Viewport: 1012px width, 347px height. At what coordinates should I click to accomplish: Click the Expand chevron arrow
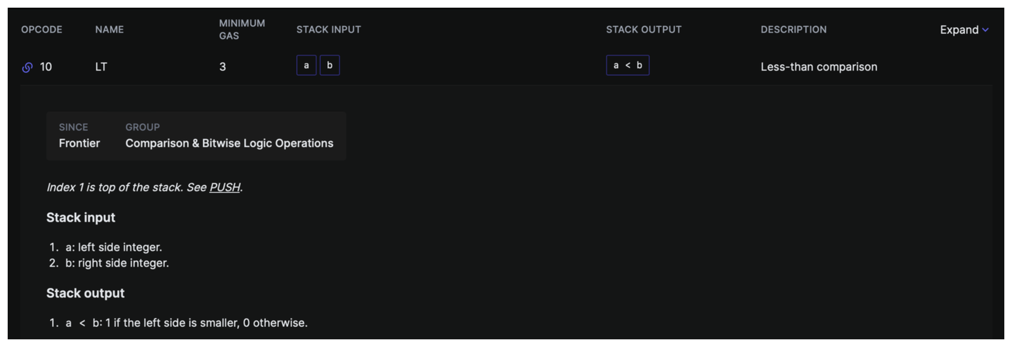coord(985,30)
